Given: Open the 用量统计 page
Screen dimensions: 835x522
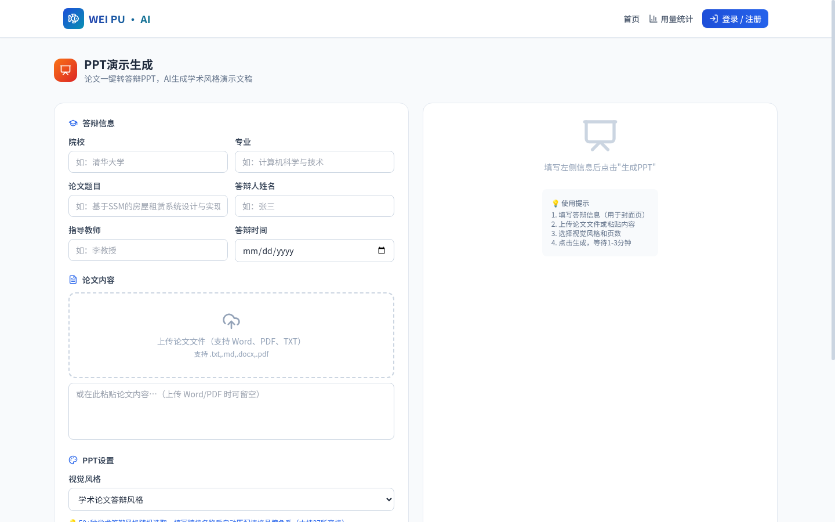Looking at the screenshot, I should [671, 19].
